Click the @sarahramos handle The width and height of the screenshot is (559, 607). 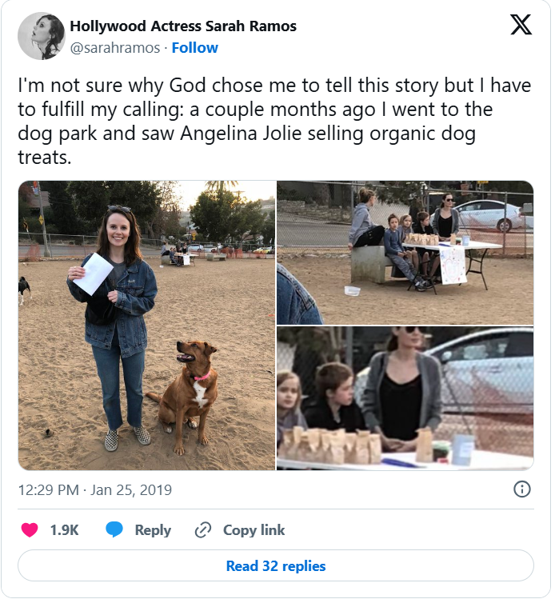point(114,48)
